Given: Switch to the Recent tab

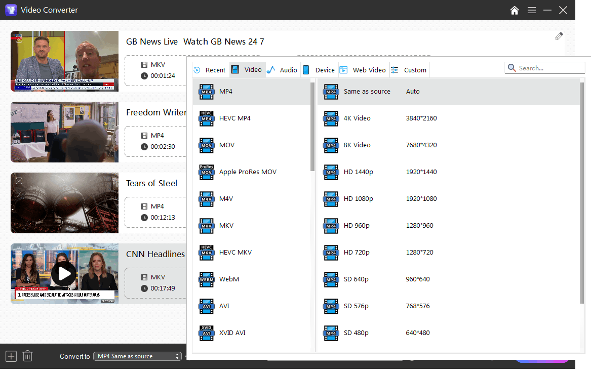Looking at the screenshot, I should 210,70.
